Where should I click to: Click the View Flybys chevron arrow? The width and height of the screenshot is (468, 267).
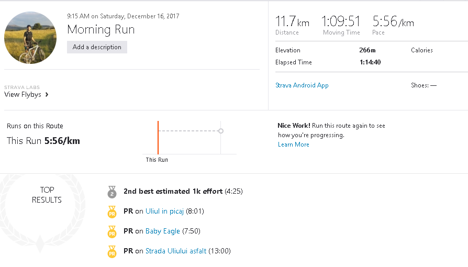(x=47, y=95)
